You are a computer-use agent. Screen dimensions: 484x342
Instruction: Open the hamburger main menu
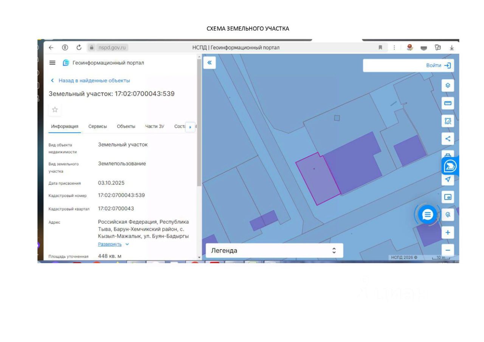click(x=53, y=63)
